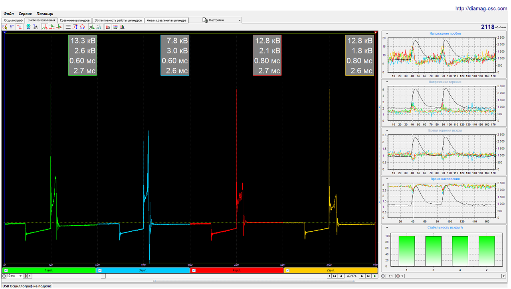Click the 42/174 frame counter
Image resolution: width=511 pixels, height=289 pixels.
click(352, 276)
